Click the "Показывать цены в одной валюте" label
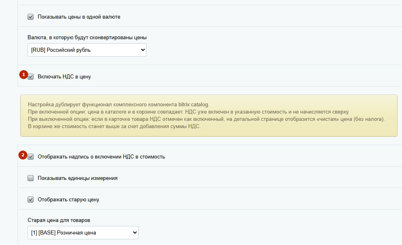 coord(79,17)
